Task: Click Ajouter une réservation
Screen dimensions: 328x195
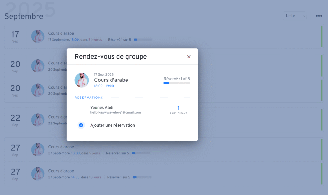Action: (112, 125)
